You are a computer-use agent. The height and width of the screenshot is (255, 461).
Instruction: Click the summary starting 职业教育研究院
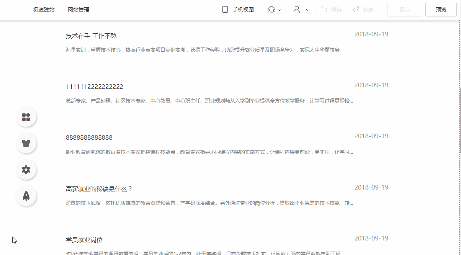point(209,152)
